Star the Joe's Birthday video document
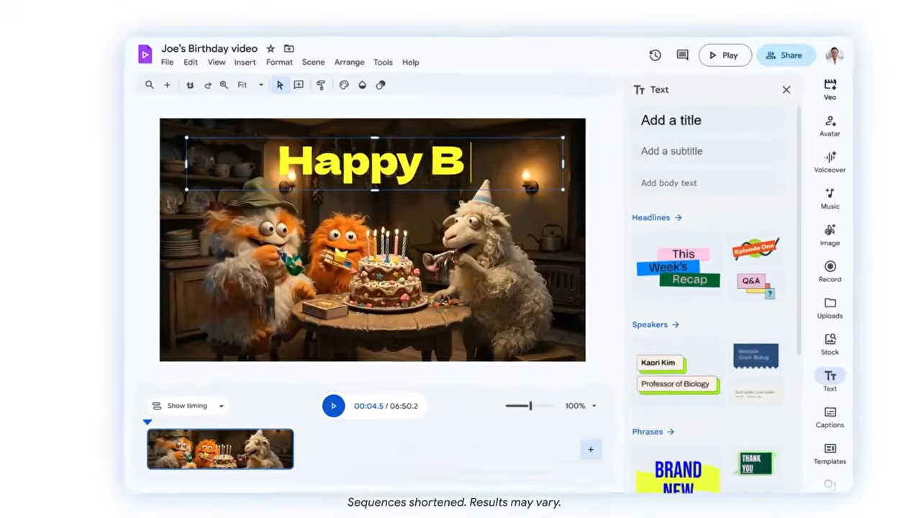Screen dimensions: 921x518 click(271, 49)
